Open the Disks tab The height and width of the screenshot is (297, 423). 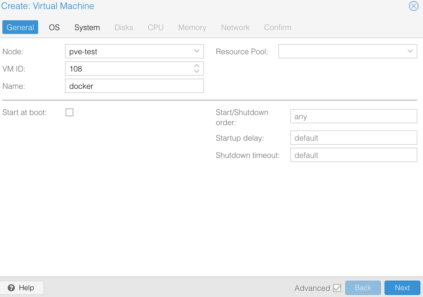click(124, 27)
